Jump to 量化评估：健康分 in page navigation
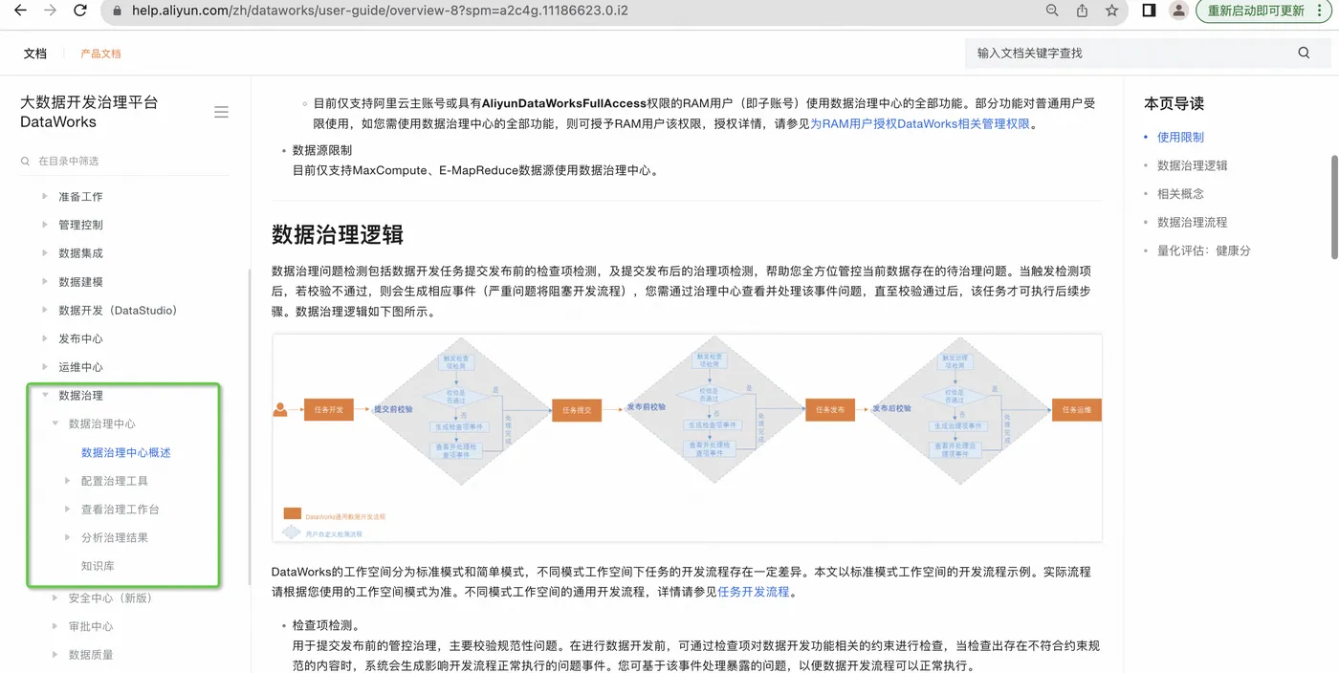The image size is (1339, 673). coord(1203,250)
